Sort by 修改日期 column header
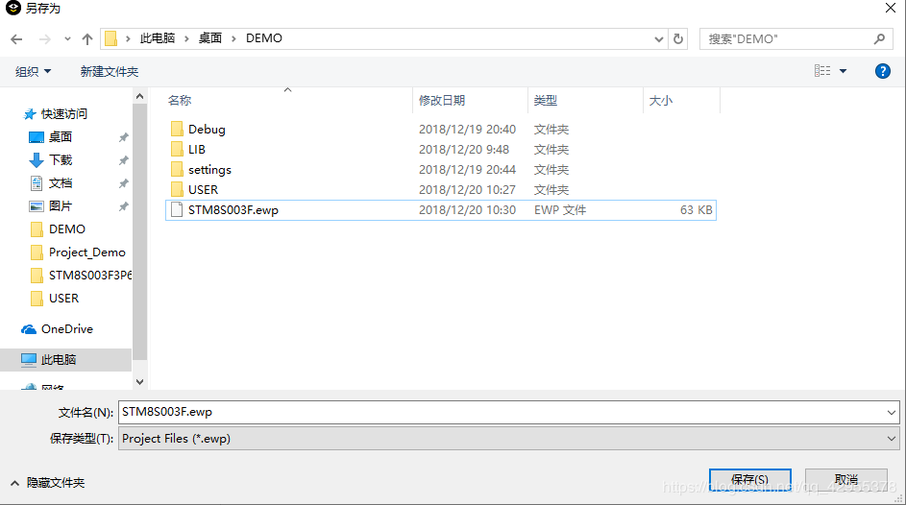The height and width of the screenshot is (505, 906). [x=442, y=101]
